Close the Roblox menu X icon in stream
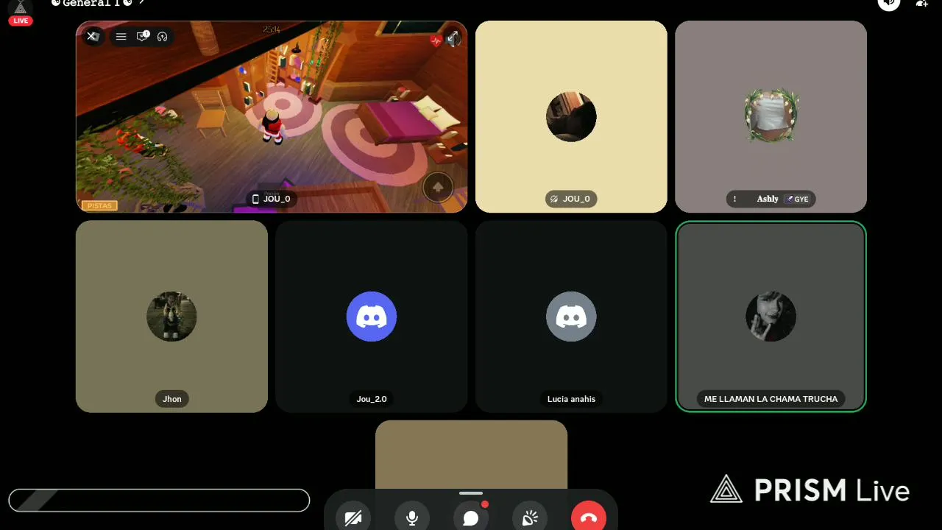The width and height of the screenshot is (942, 530). [93, 36]
